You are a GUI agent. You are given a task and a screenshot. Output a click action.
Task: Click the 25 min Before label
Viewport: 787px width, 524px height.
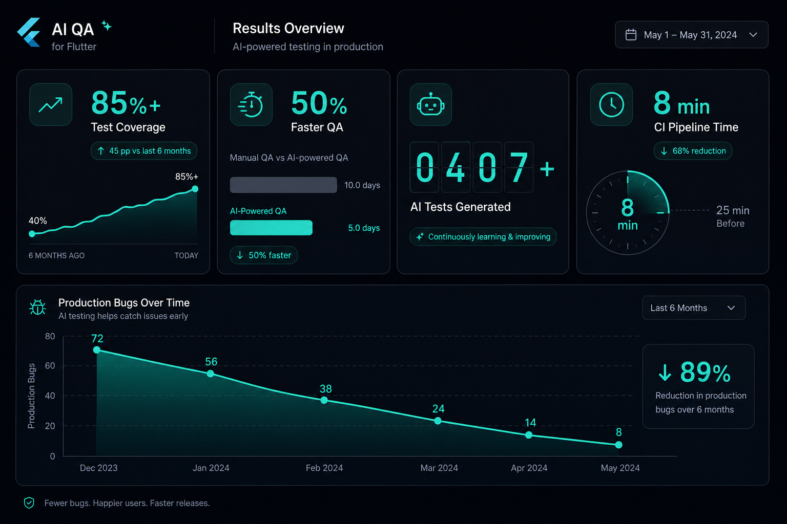[732, 216]
